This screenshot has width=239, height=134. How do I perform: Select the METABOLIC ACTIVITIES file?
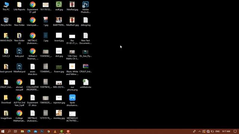tap(72, 117)
